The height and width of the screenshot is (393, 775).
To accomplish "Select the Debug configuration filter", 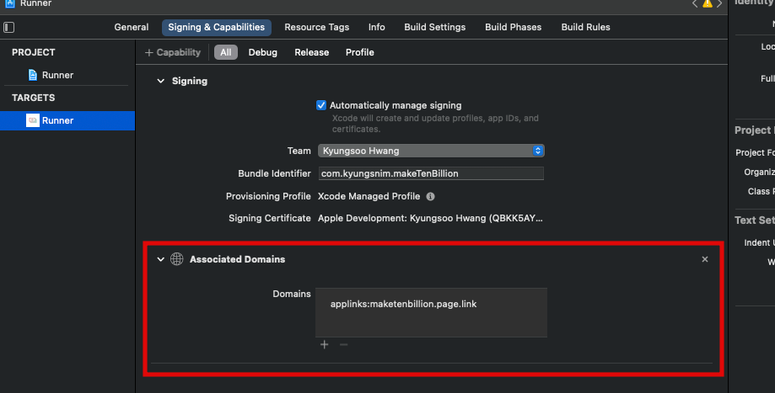I will click(262, 52).
